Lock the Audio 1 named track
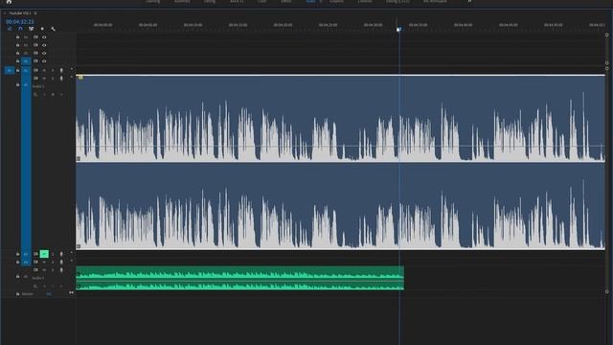Screen dimensions: 613x345 tap(17, 85)
